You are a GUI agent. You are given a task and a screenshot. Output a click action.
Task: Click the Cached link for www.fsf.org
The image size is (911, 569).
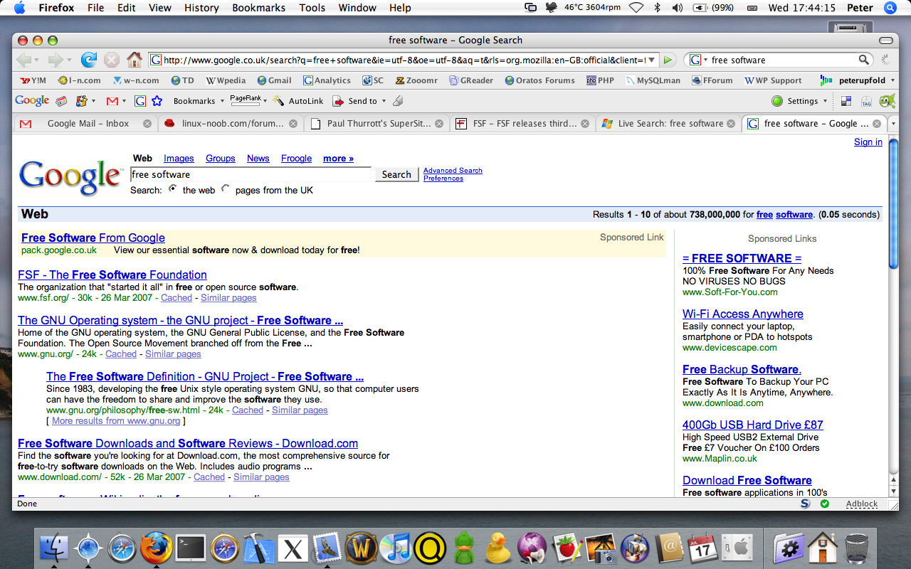(177, 298)
